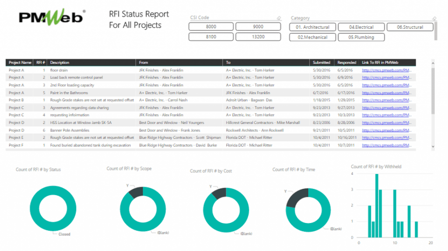Click 'Count of RFI # by Scope' chart title
This screenshot has width=448, height=251.
129,169
